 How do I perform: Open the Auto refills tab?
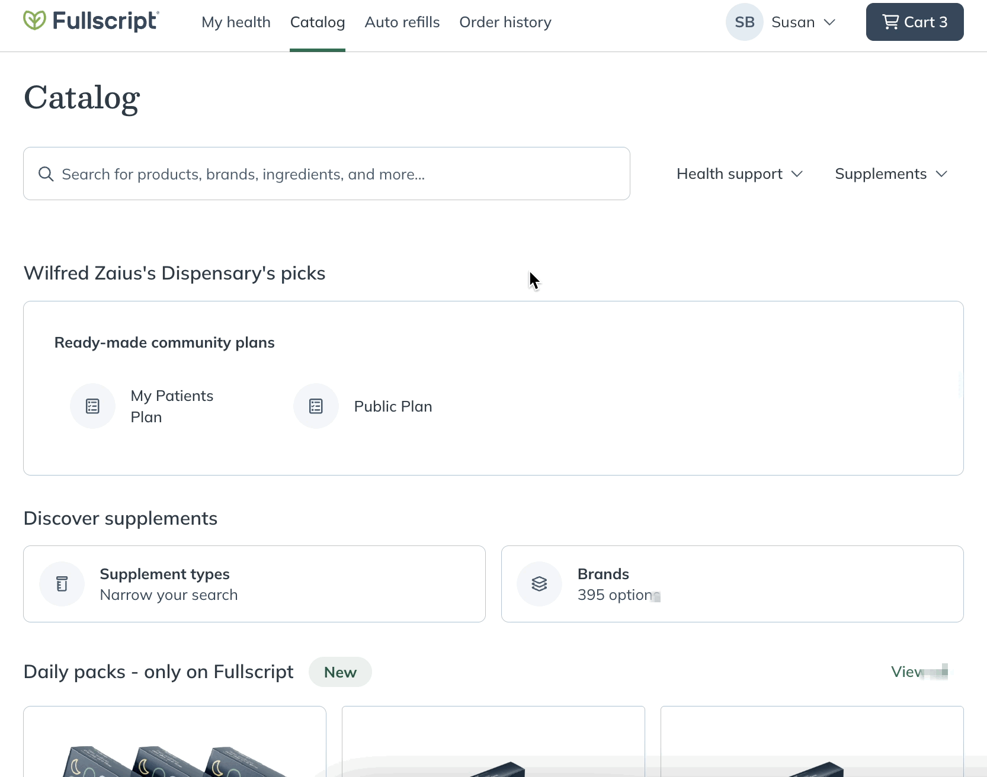(402, 22)
